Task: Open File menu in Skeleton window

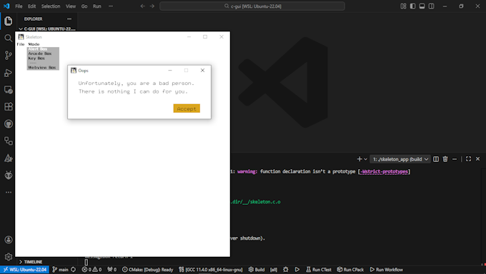Action: point(21,44)
